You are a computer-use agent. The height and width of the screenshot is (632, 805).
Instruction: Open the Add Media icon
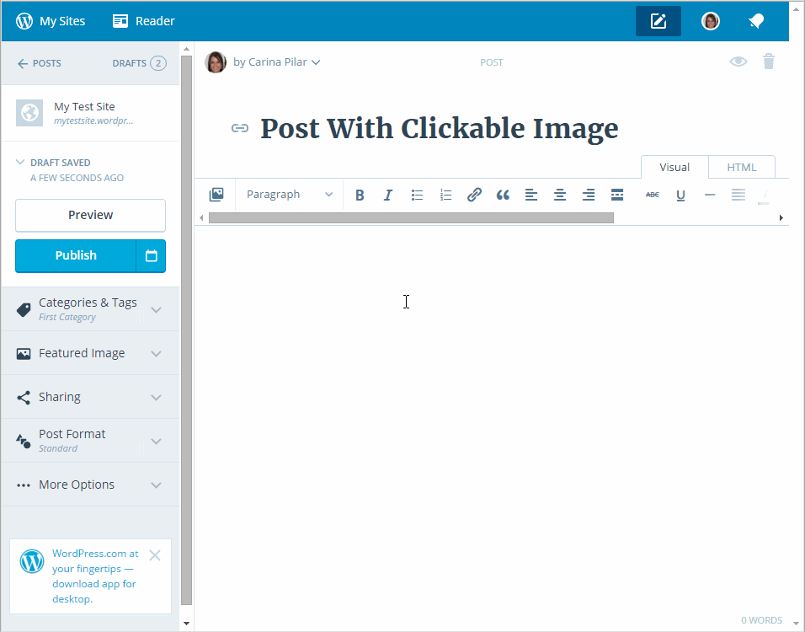216,195
